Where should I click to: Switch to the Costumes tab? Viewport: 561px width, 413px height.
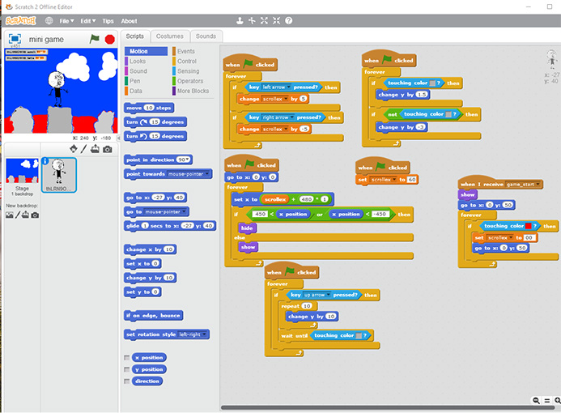coord(170,36)
